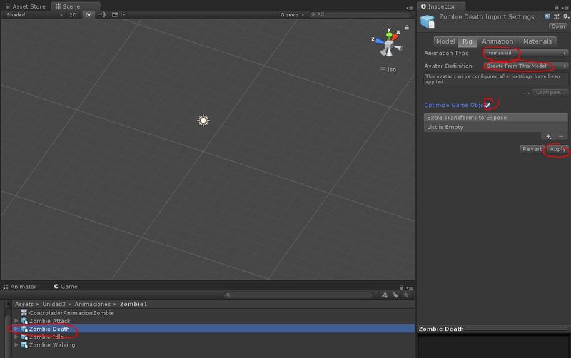Click the Apply button

pyautogui.click(x=557, y=149)
